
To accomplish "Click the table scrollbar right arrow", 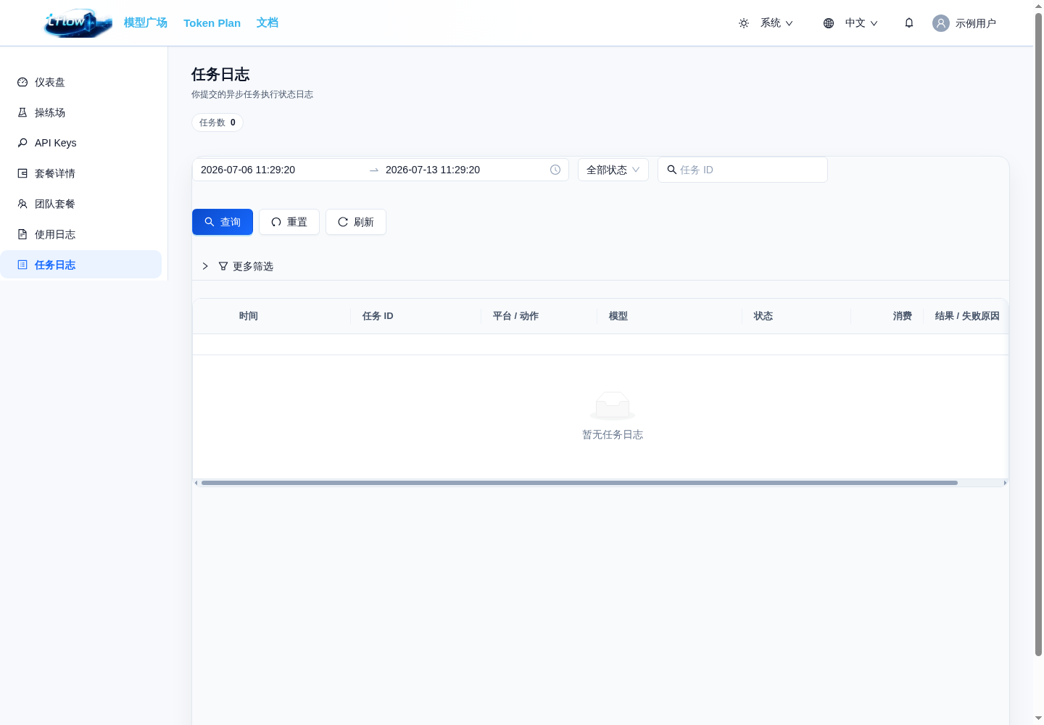I will coord(1005,483).
